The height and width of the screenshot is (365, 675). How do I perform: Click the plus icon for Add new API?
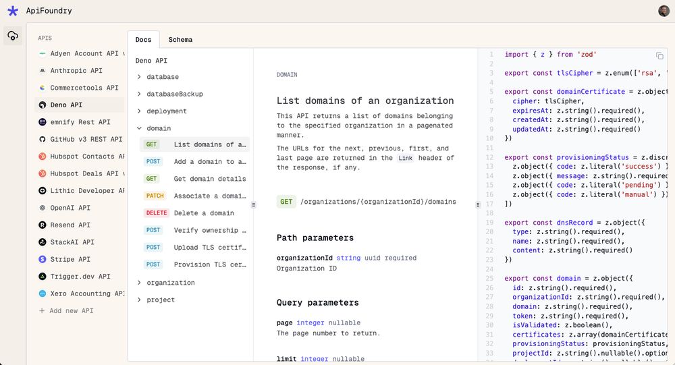[42, 311]
